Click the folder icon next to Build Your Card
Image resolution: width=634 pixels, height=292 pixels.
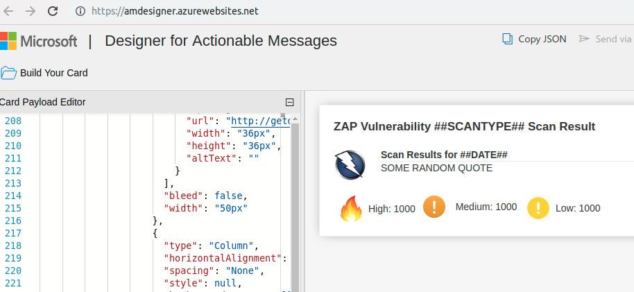[x=8, y=73]
